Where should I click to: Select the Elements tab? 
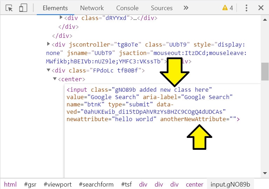click(55, 8)
